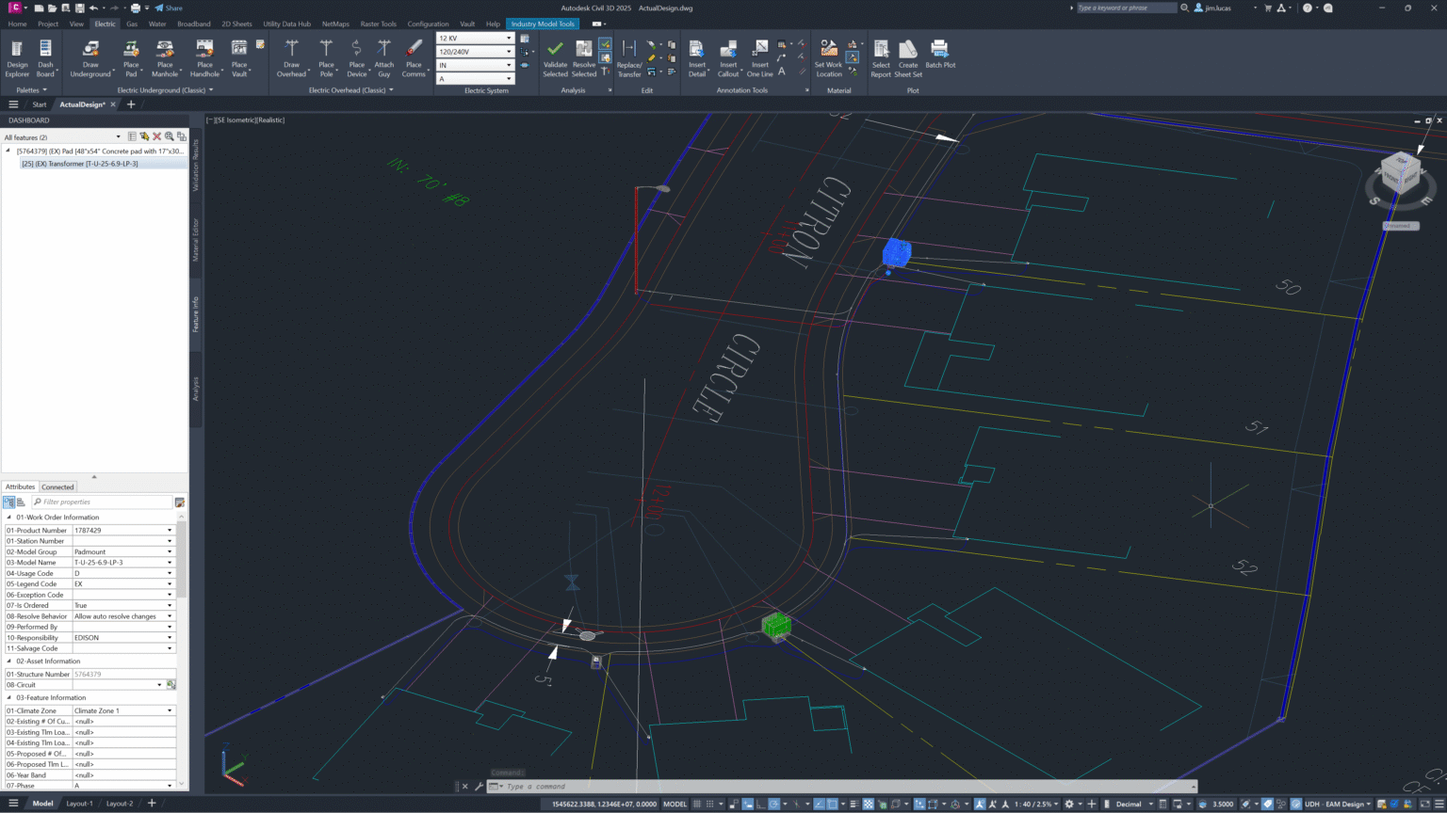The height and width of the screenshot is (813, 1447).
Task: Collapse the Pad feature in the Dashboard tree
Action: 8,151
